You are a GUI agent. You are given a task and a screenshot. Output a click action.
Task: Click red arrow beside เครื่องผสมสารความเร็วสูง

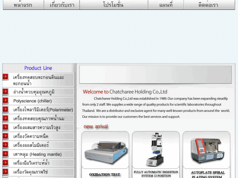(5, 127)
